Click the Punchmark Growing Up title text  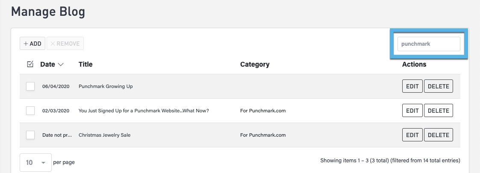tap(106, 86)
